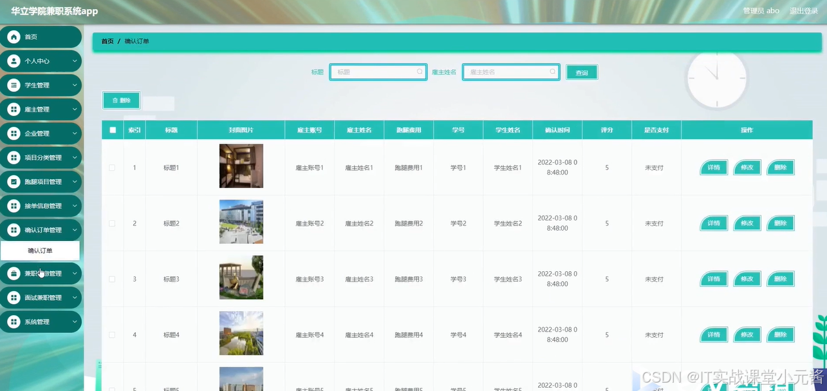Open the 学生管理 menu label

(x=37, y=85)
